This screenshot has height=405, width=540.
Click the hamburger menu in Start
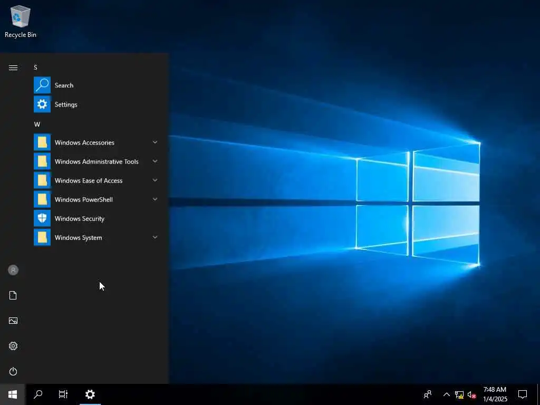[x=13, y=67]
